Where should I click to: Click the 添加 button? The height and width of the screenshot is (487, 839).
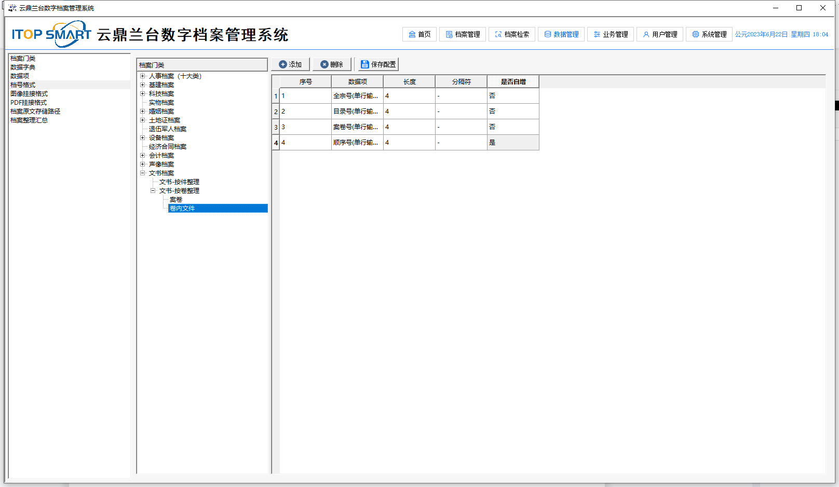tap(290, 64)
